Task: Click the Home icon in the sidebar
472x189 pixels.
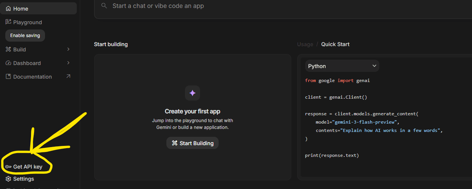Action: [8, 9]
